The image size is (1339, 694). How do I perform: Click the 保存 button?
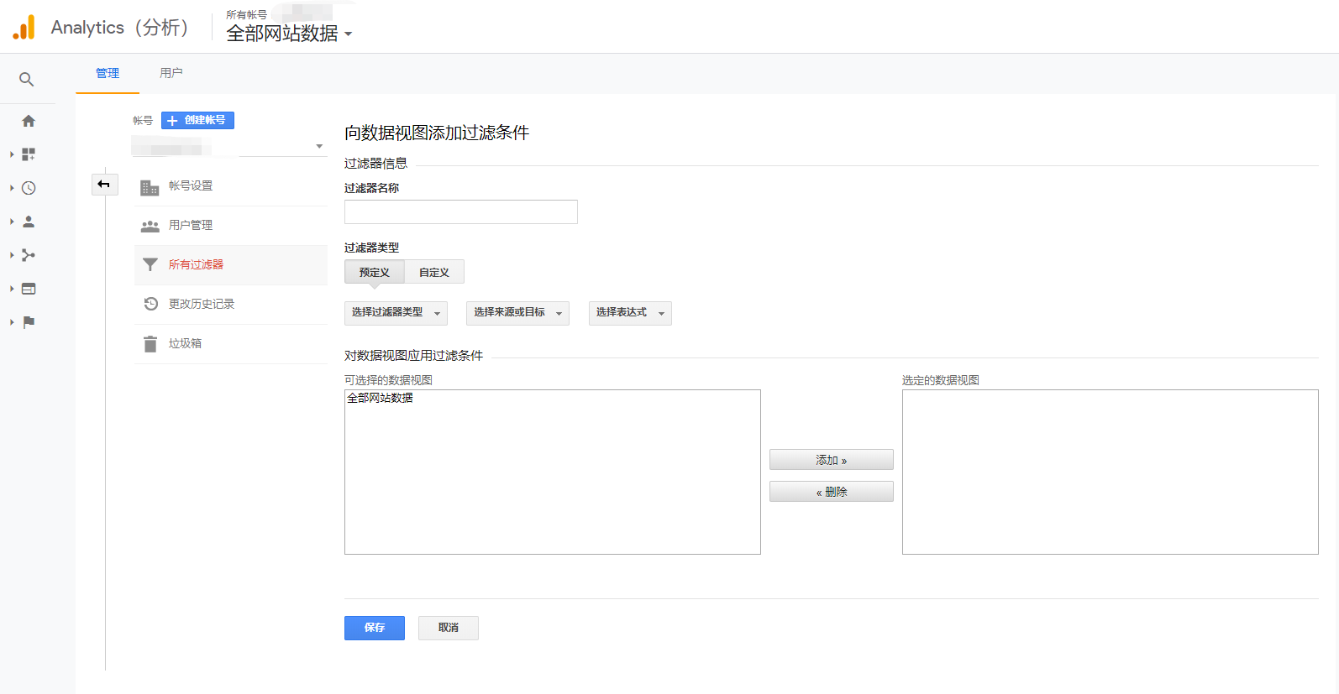(375, 628)
